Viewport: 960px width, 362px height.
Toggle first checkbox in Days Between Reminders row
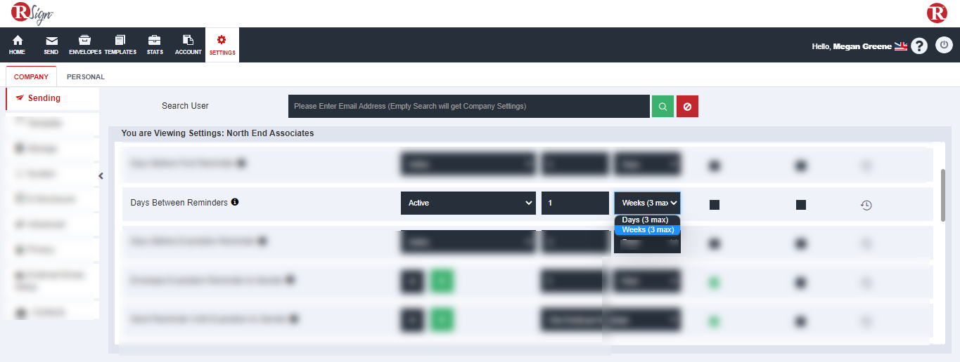coord(715,205)
